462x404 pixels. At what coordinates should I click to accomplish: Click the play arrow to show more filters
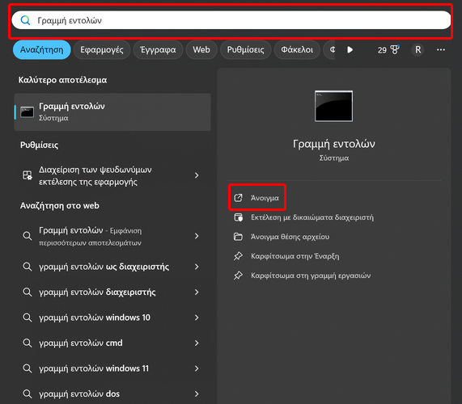[350, 50]
